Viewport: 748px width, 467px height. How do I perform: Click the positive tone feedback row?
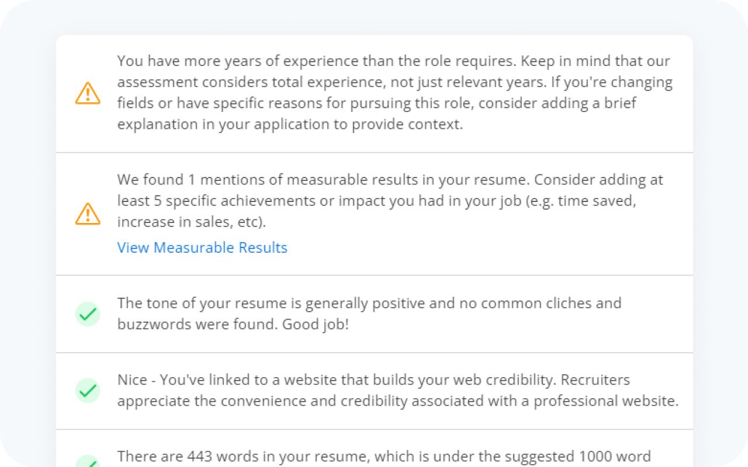(x=374, y=314)
